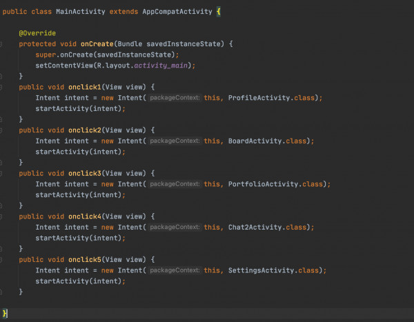Click startActivity(intent) inside the onclick3 method
This screenshot has width=414, height=322.
tap(79, 195)
